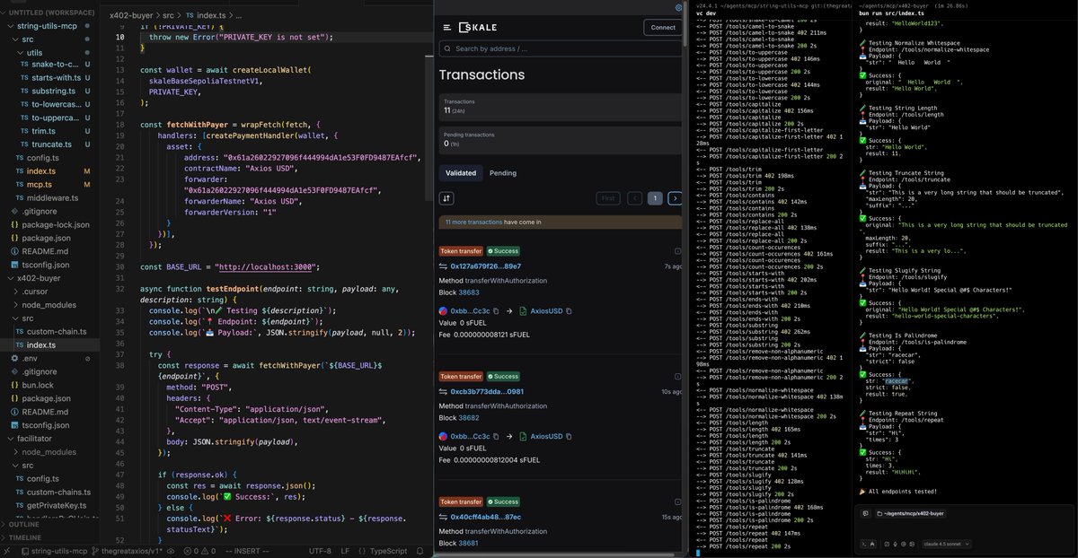Collapse the x402-buyer folder
1078x558 pixels.
(39, 278)
